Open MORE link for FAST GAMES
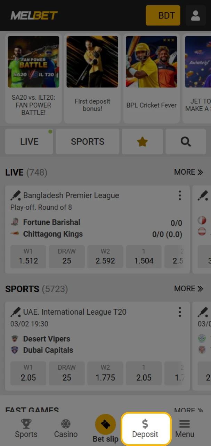This screenshot has height=446, width=211. (x=188, y=410)
